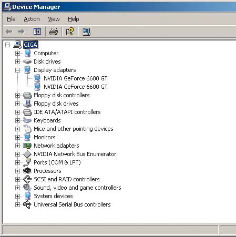Expand Universal Serial Bus controllers node
This screenshot has width=236, height=237.
(x=17, y=205)
